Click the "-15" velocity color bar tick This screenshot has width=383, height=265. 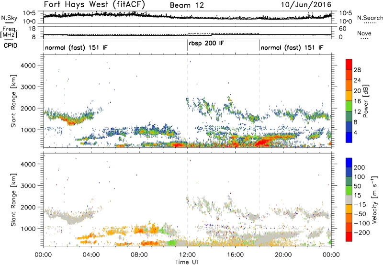coord(360,205)
